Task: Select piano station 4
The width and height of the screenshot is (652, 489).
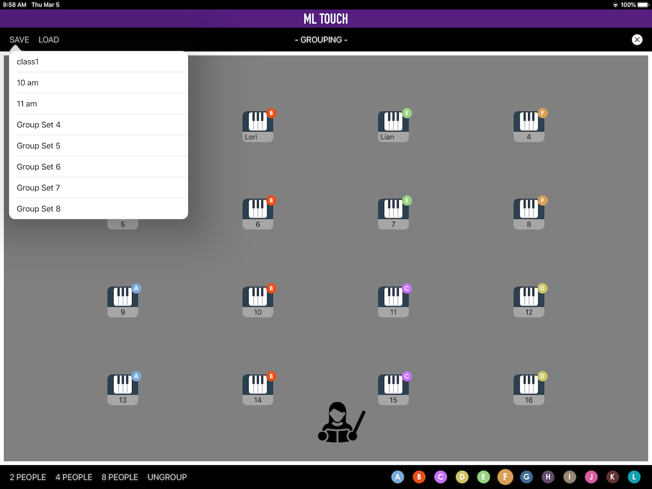Action: click(529, 126)
